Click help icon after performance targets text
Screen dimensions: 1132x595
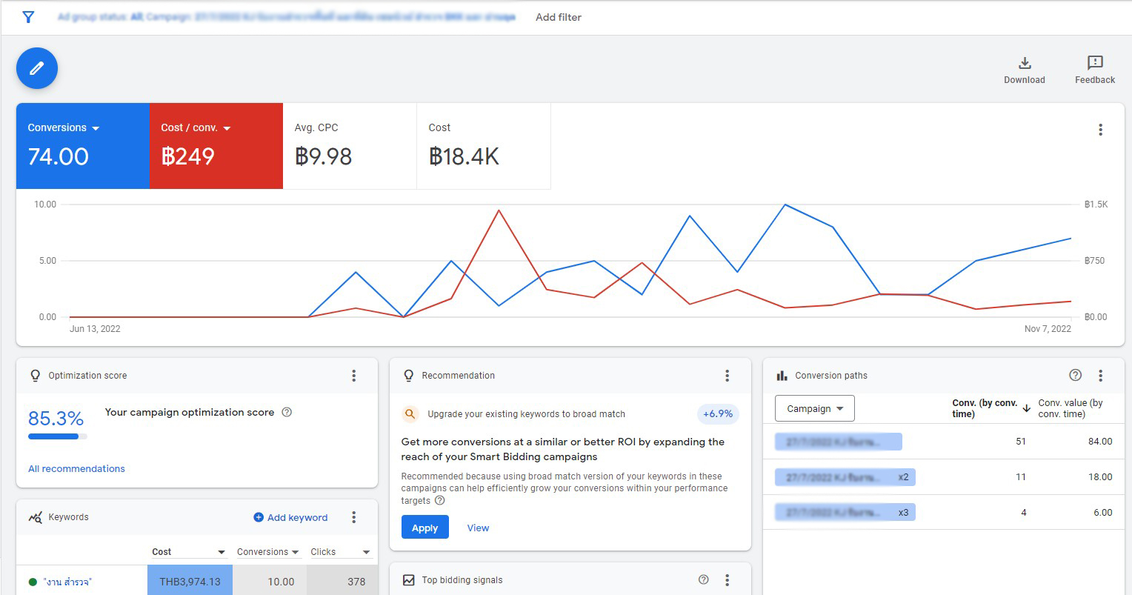click(x=439, y=500)
